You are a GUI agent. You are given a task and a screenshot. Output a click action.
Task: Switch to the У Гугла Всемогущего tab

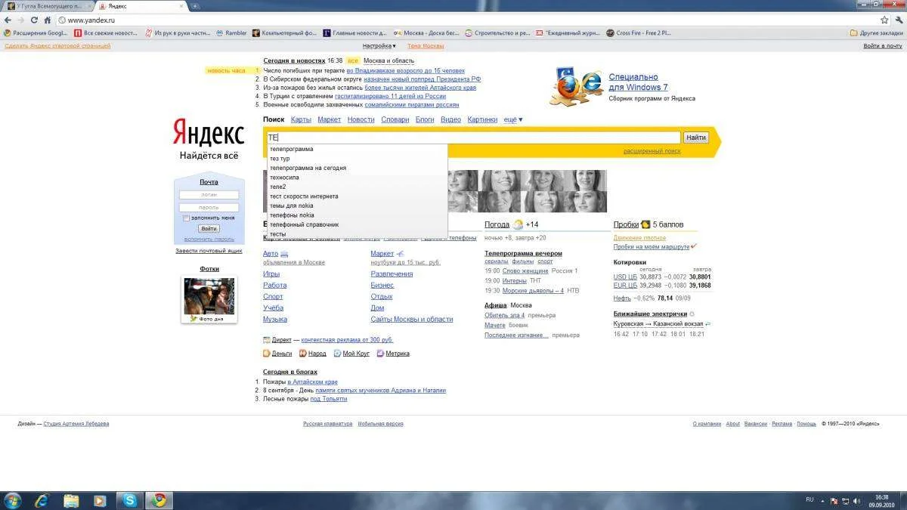tap(48, 5)
